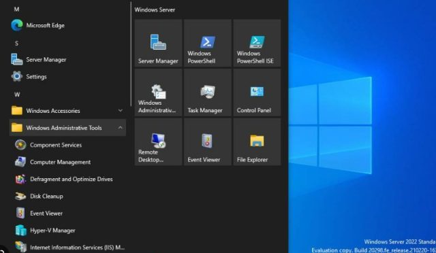
Task: Open the File Explorer tile
Action: coord(257,142)
